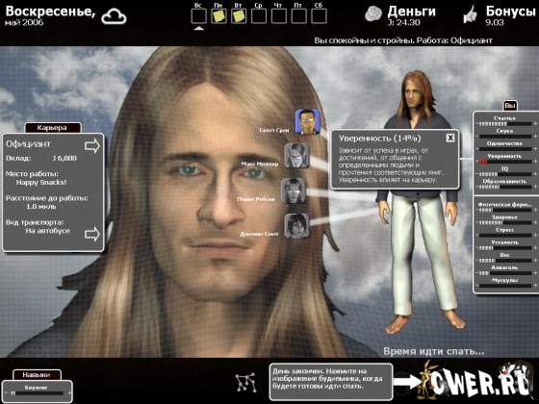
Task: Click the Образованность progress bar
Action: (505, 187)
